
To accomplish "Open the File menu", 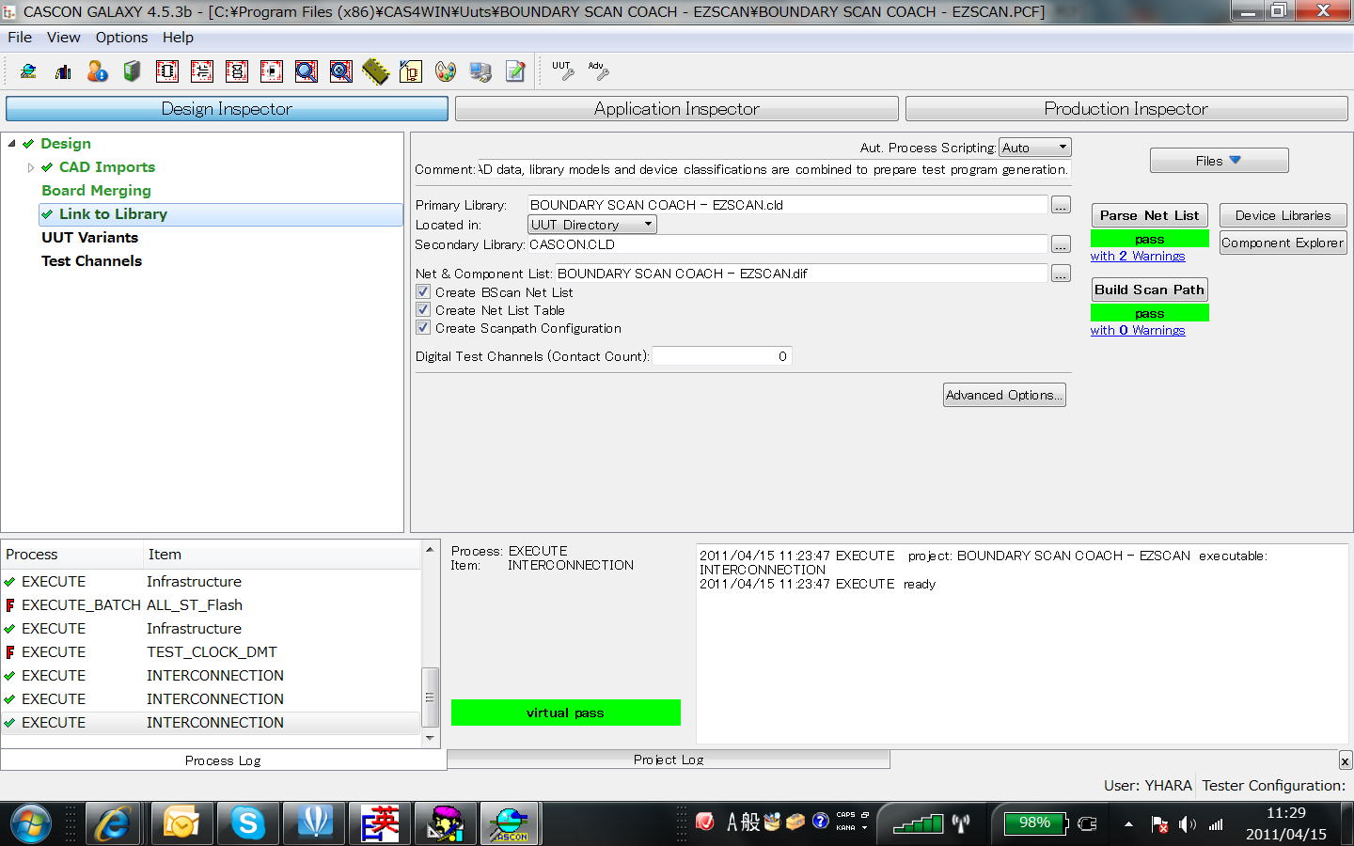I will [20, 38].
